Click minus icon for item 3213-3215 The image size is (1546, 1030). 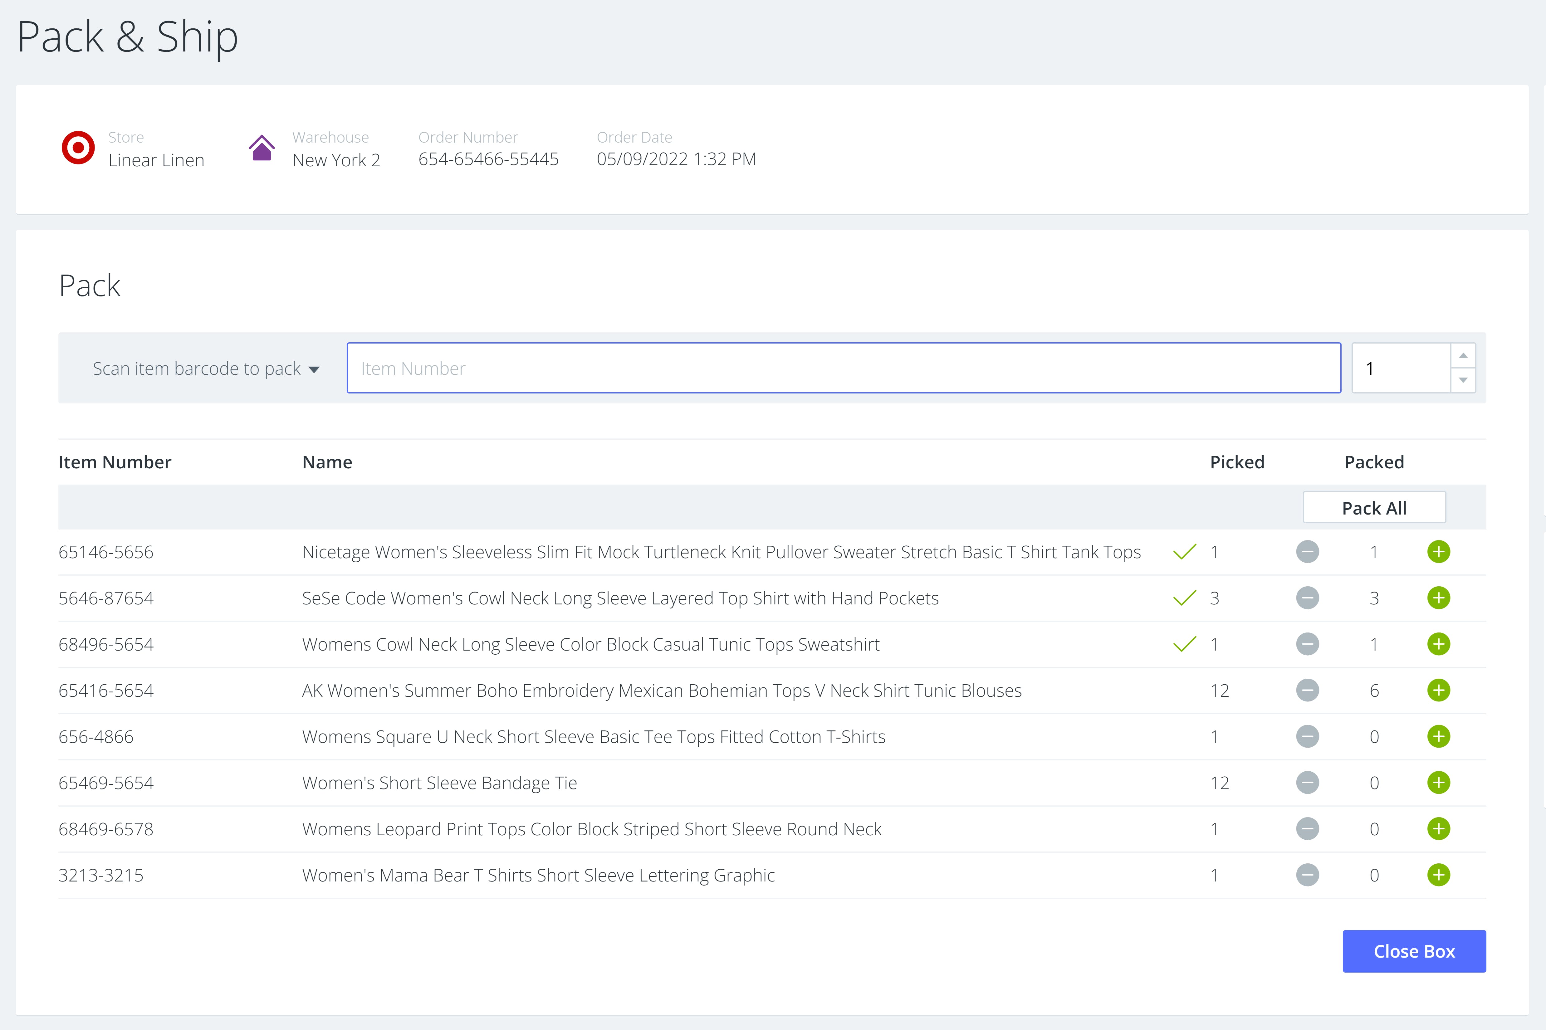pos(1307,875)
